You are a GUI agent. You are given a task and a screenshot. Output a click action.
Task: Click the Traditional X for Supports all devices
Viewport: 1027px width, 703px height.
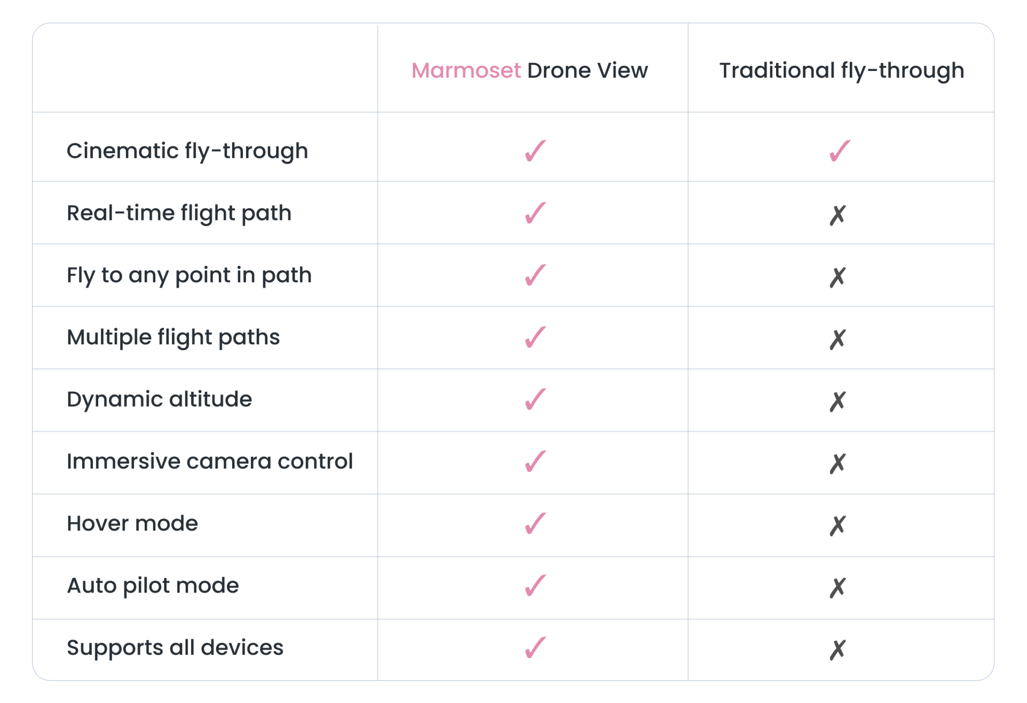[838, 650]
